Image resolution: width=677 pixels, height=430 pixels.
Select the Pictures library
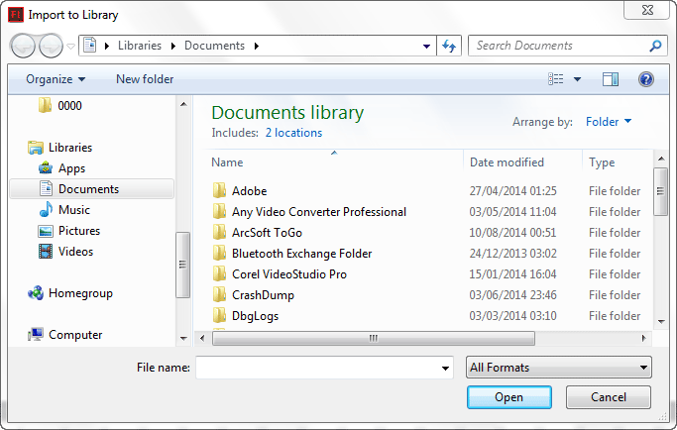coord(69,231)
